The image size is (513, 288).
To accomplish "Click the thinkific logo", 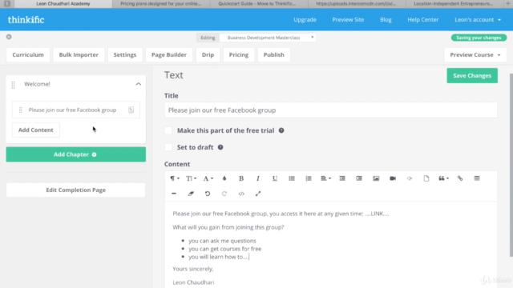I will [x=26, y=19].
